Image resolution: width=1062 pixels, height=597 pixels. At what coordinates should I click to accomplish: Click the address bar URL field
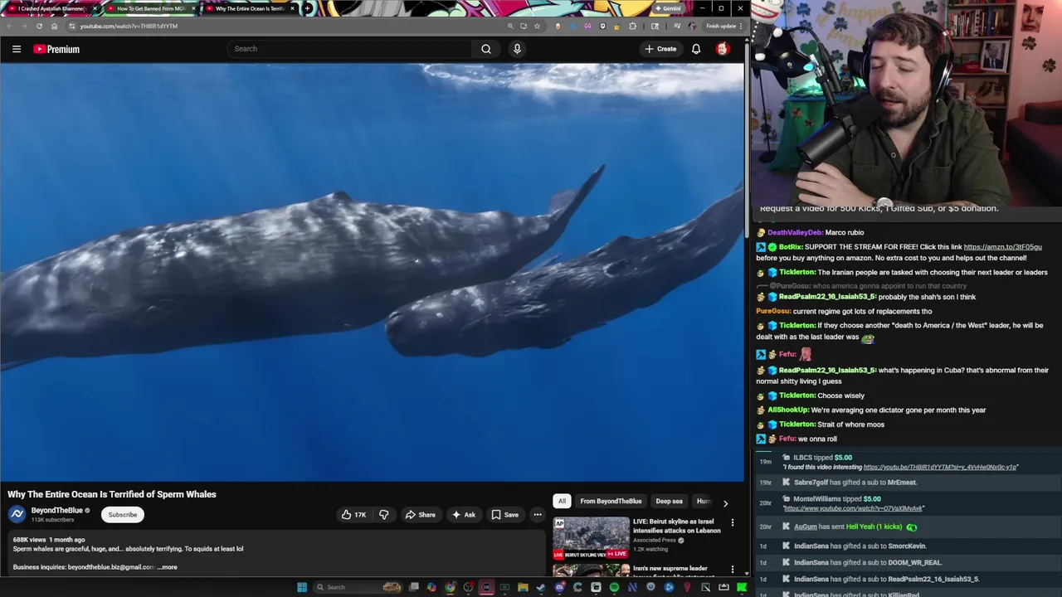(290, 26)
